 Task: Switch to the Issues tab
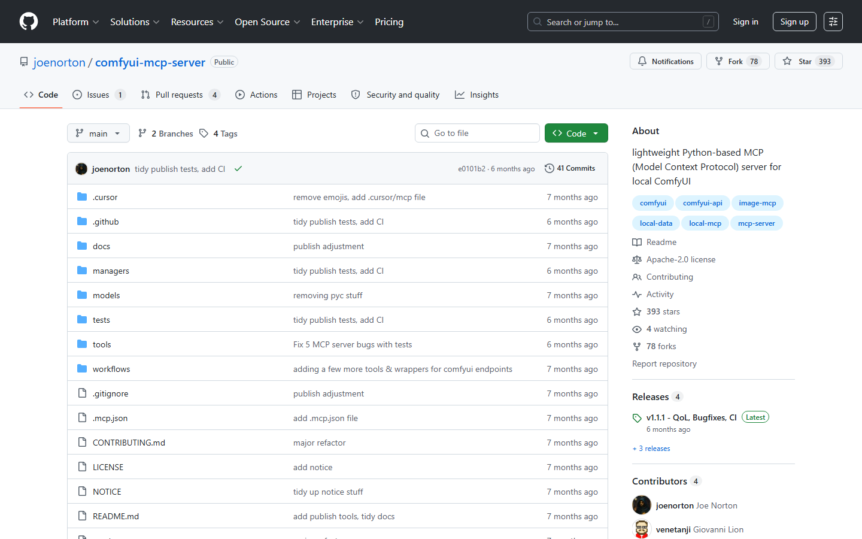pos(99,95)
